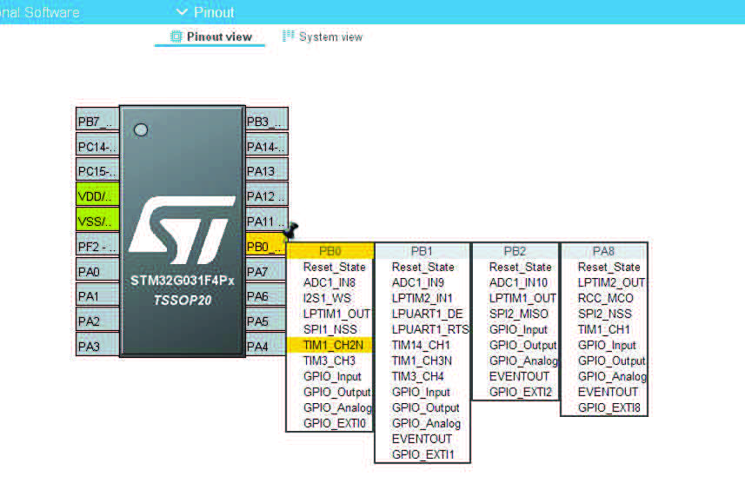The height and width of the screenshot is (483, 745).
Task: Choose GPIO_EXTI8 for PA8
Action: tap(609, 407)
